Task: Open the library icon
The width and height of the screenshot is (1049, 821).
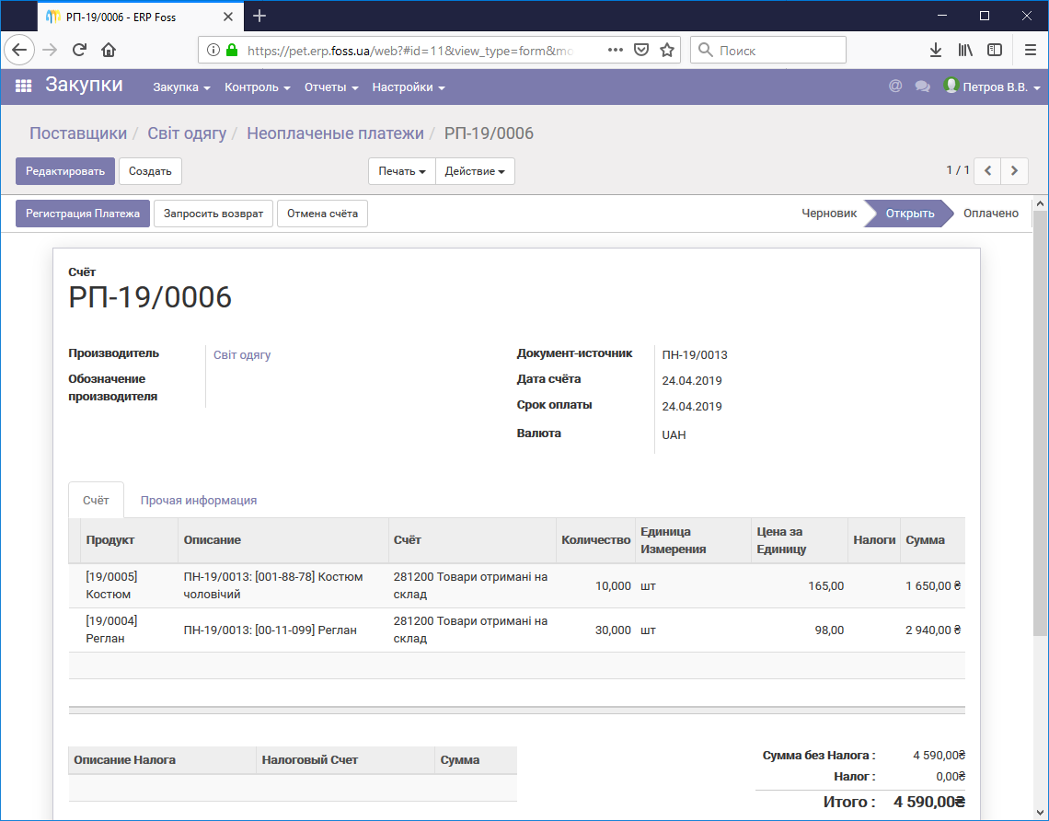Action: click(965, 50)
